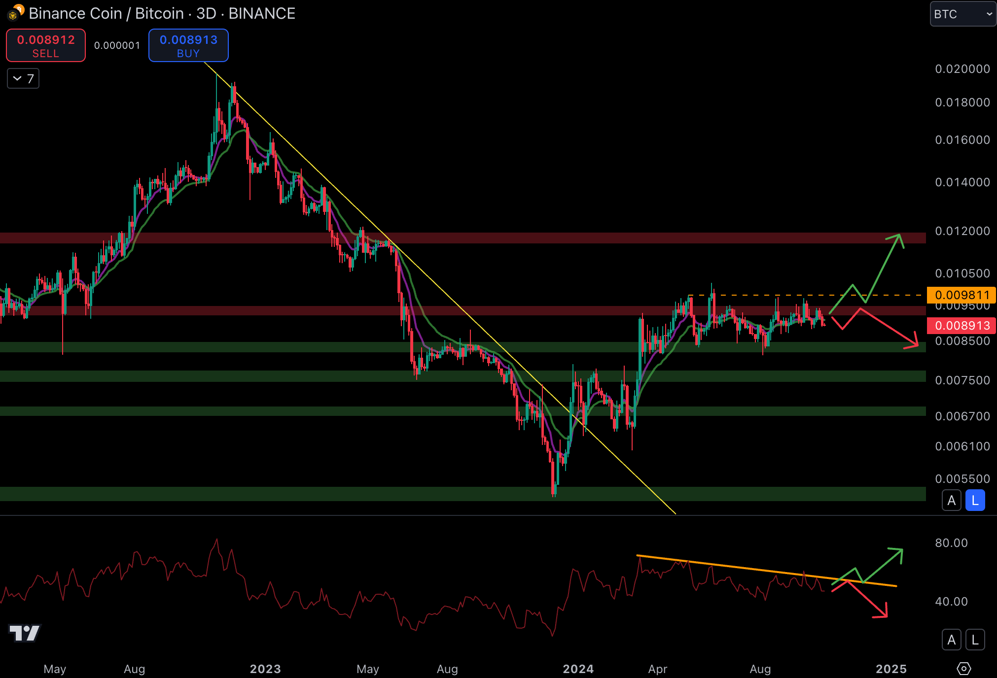The width and height of the screenshot is (997, 678).
Task: Open chart settings gear icon
Action: [963, 669]
